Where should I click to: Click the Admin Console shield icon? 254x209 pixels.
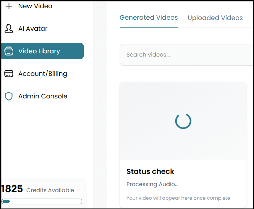point(9,96)
